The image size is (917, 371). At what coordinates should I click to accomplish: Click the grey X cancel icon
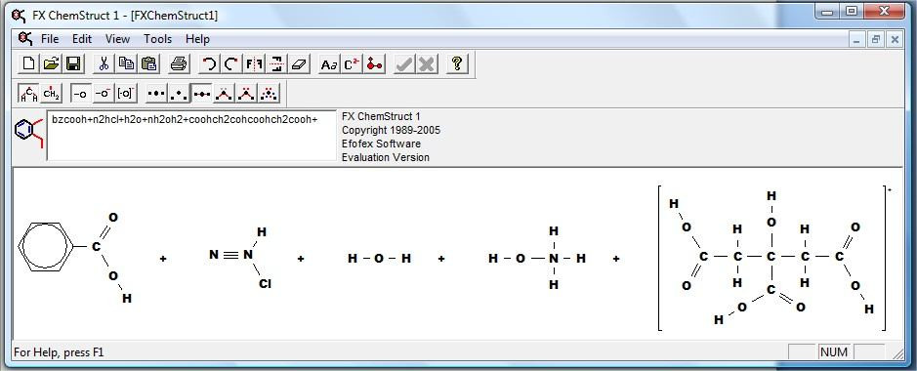click(x=427, y=63)
